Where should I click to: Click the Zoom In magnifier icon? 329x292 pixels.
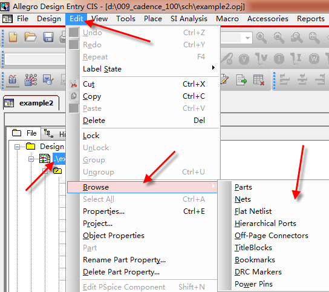(x=261, y=38)
